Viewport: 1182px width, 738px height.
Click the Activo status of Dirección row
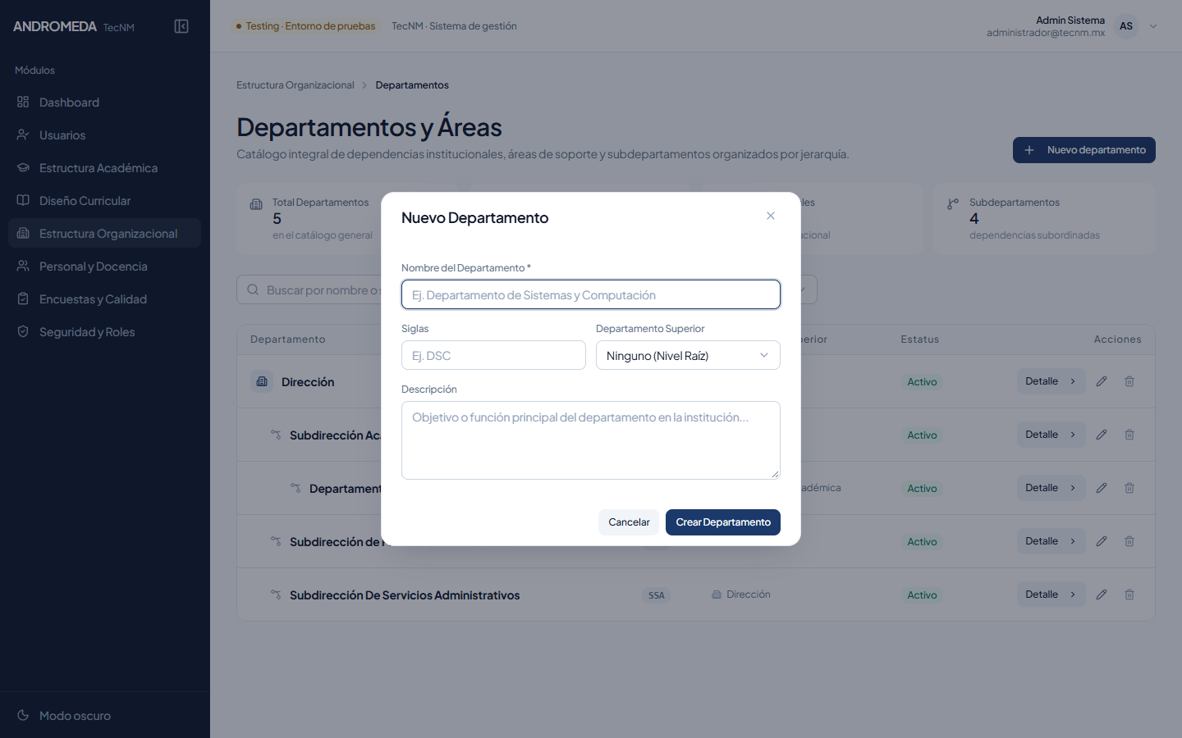(x=922, y=382)
